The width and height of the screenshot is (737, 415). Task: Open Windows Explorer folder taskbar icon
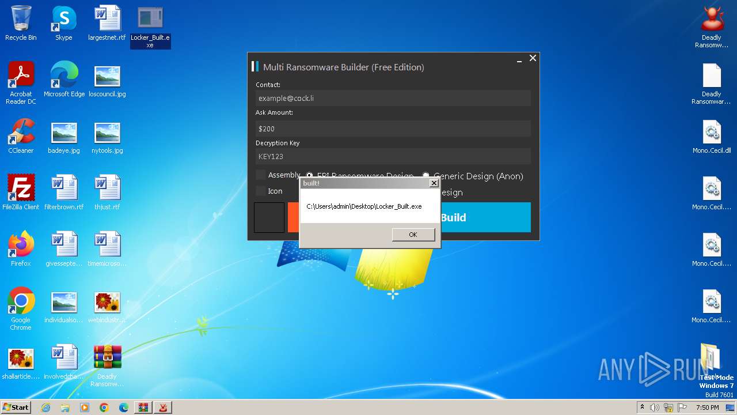pyautogui.click(x=65, y=408)
